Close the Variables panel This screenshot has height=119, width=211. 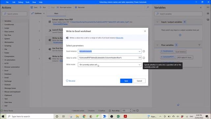201,8
